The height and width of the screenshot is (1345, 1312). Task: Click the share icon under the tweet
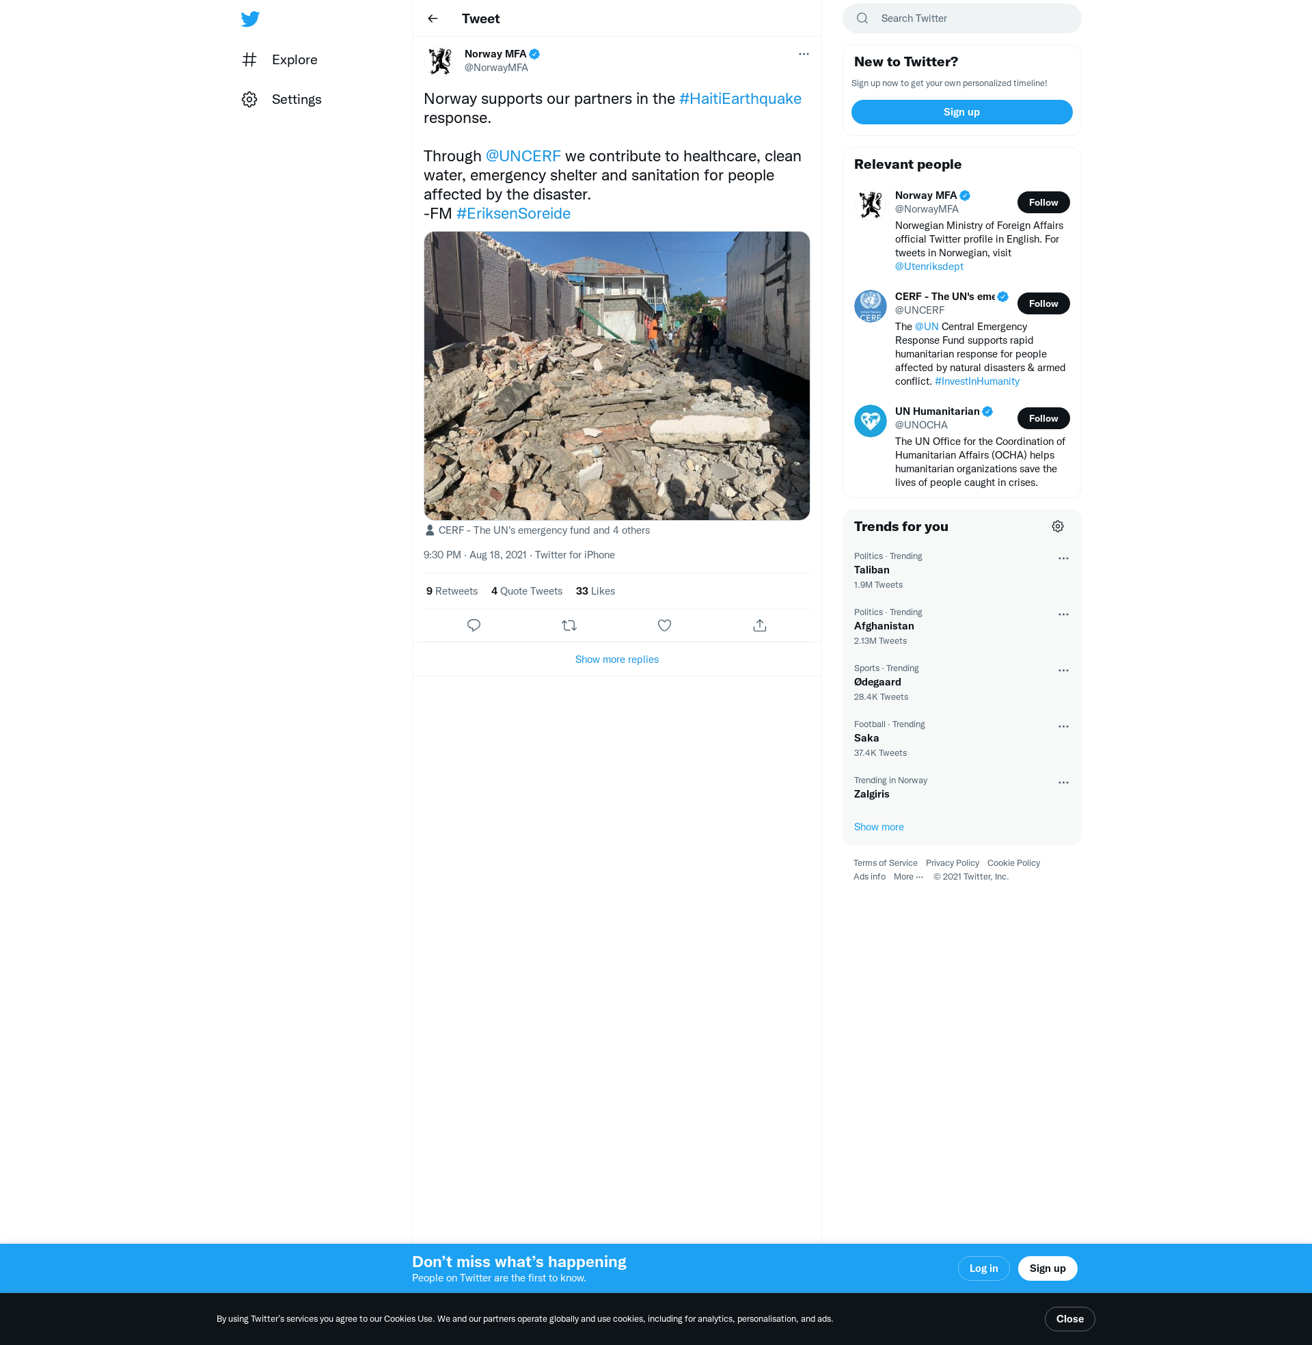(759, 625)
